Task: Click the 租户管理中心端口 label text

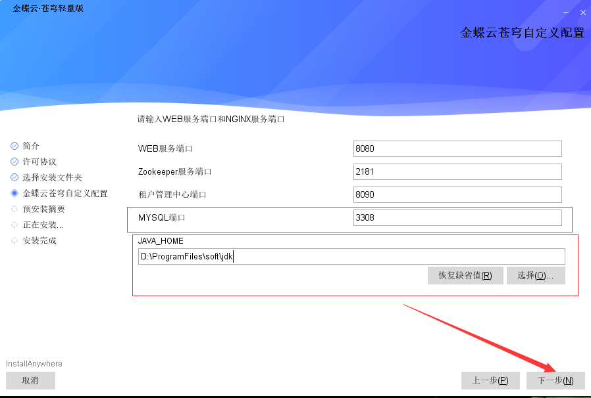Action: 172,194
